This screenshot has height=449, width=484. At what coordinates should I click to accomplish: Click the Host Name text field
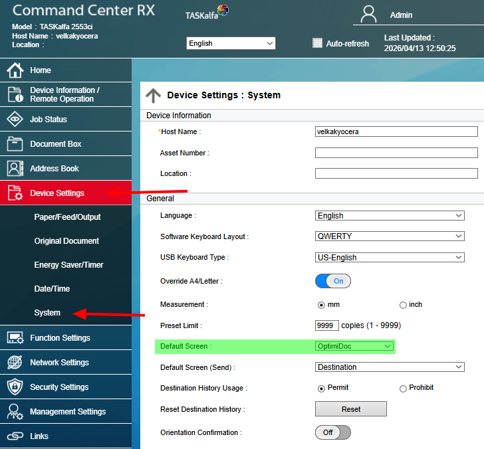click(396, 132)
